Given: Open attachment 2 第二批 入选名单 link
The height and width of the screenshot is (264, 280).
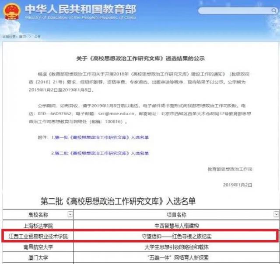Looking at the screenshot, I should [100, 154].
